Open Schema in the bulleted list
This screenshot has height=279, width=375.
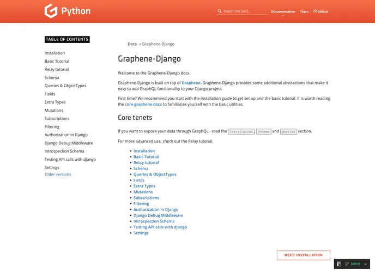[x=141, y=168]
